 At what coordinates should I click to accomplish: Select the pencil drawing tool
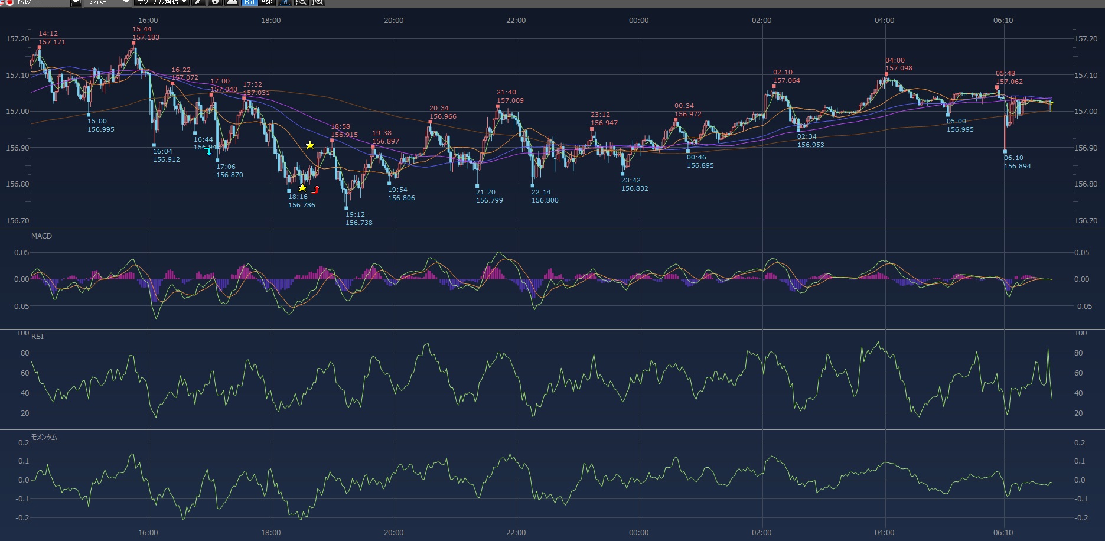pyautogui.click(x=199, y=2)
